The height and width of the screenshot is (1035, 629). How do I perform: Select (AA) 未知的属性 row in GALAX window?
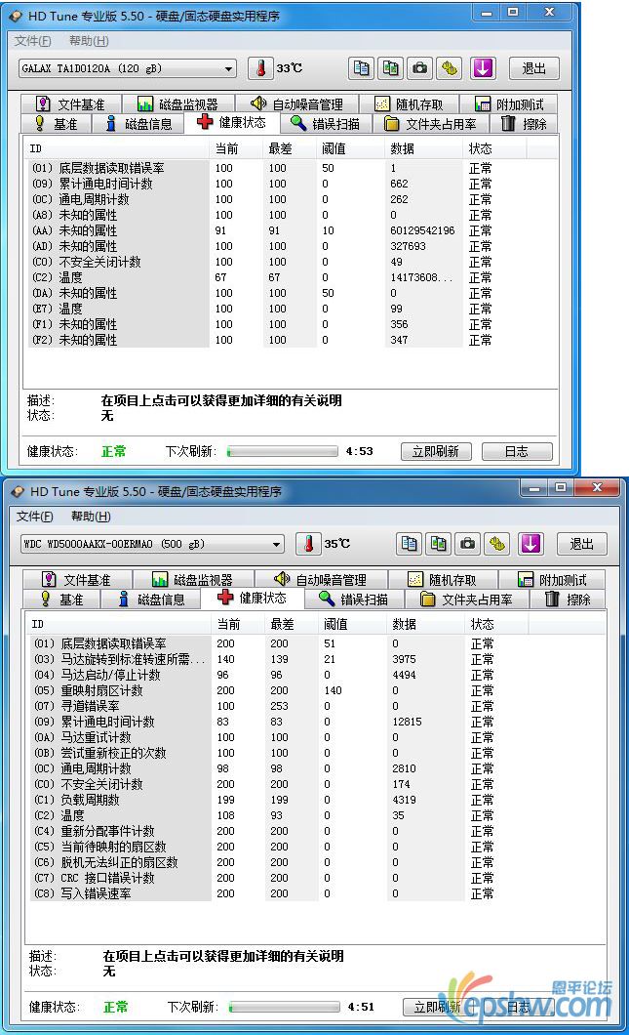(290, 230)
